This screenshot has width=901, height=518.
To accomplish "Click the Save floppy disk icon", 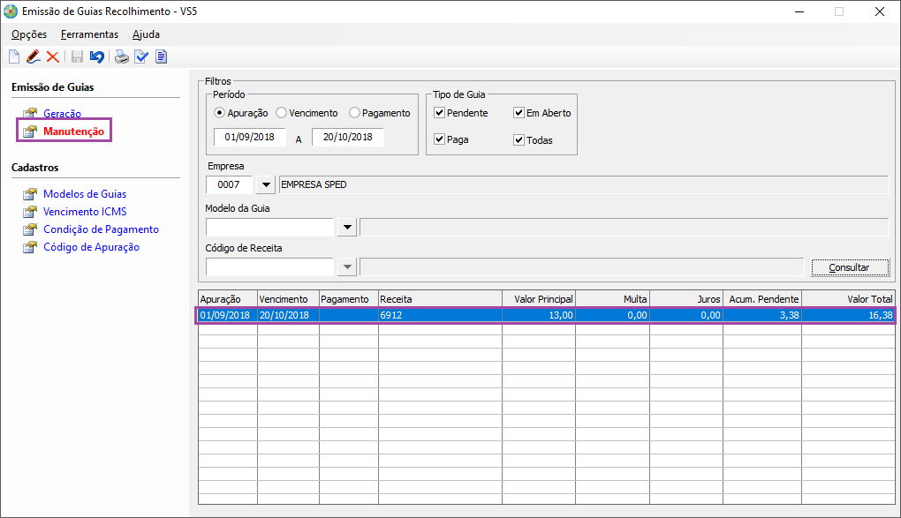I will click(x=77, y=56).
